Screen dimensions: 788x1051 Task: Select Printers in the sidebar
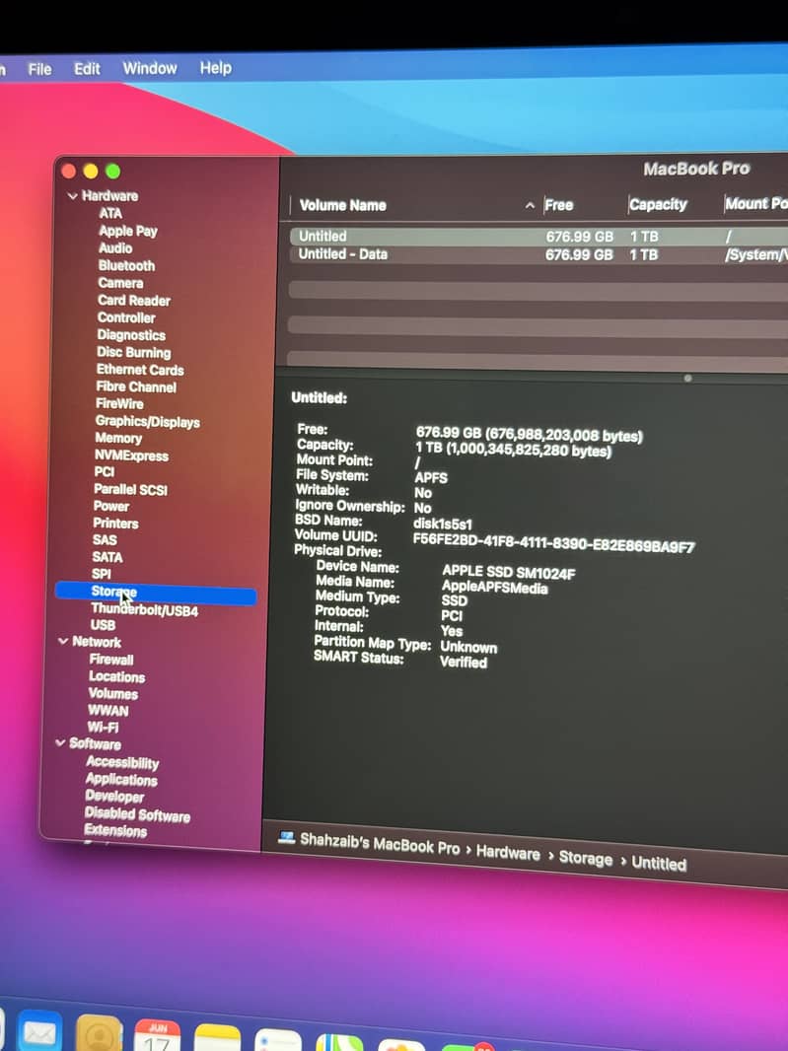(116, 524)
